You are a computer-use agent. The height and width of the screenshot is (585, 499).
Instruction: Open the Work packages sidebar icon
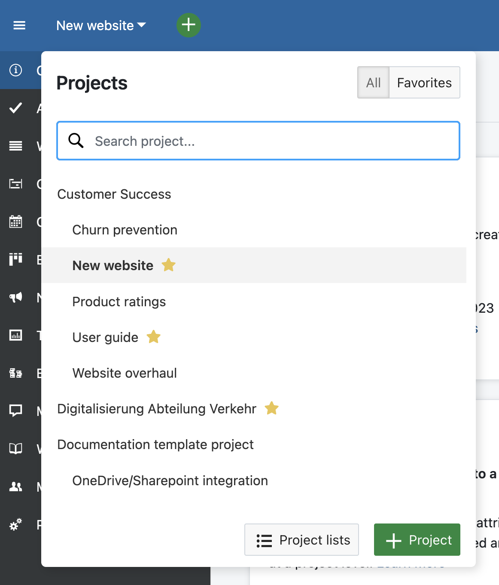(x=15, y=146)
